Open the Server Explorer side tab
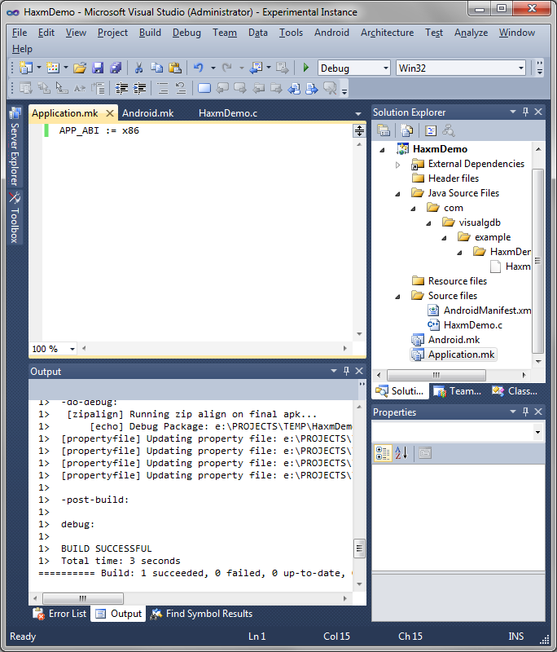Screen dimensions: 557x652 pyautogui.click(x=15, y=148)
